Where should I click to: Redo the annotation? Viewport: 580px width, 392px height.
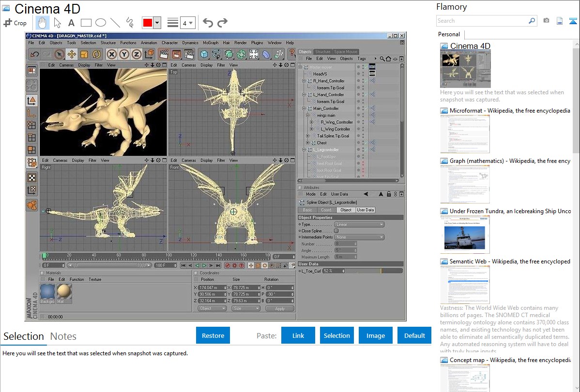point(222,23)
